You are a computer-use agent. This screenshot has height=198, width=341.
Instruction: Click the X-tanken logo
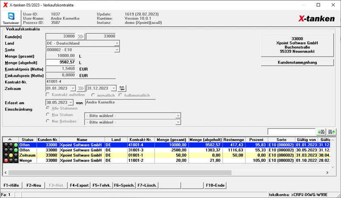tap(316, 19)
